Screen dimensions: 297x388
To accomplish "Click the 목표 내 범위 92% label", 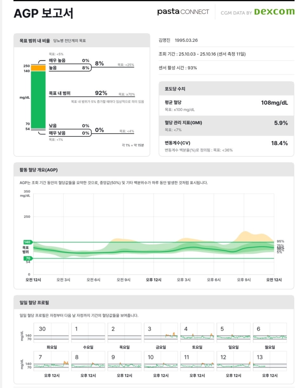I will pos(78,93).
